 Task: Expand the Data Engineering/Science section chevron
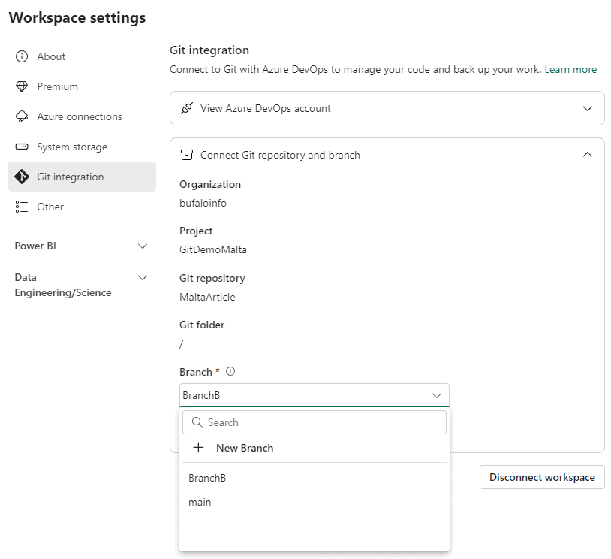(143, 278)
